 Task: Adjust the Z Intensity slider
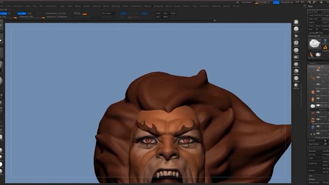[x=32, y=16]
